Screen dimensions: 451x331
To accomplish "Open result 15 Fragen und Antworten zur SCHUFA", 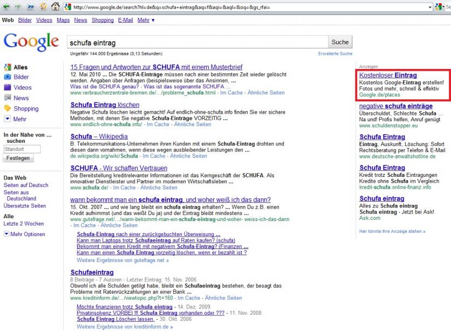I will pyautogui.click(x=156, y=67).
